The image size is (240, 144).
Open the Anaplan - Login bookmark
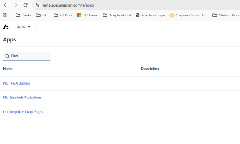click(150, 15)
